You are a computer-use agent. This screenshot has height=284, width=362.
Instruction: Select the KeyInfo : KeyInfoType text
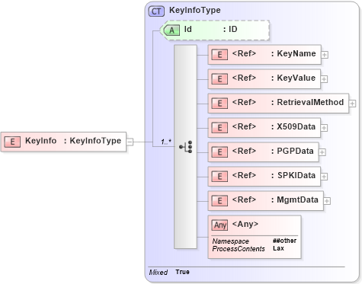[73, 141]
